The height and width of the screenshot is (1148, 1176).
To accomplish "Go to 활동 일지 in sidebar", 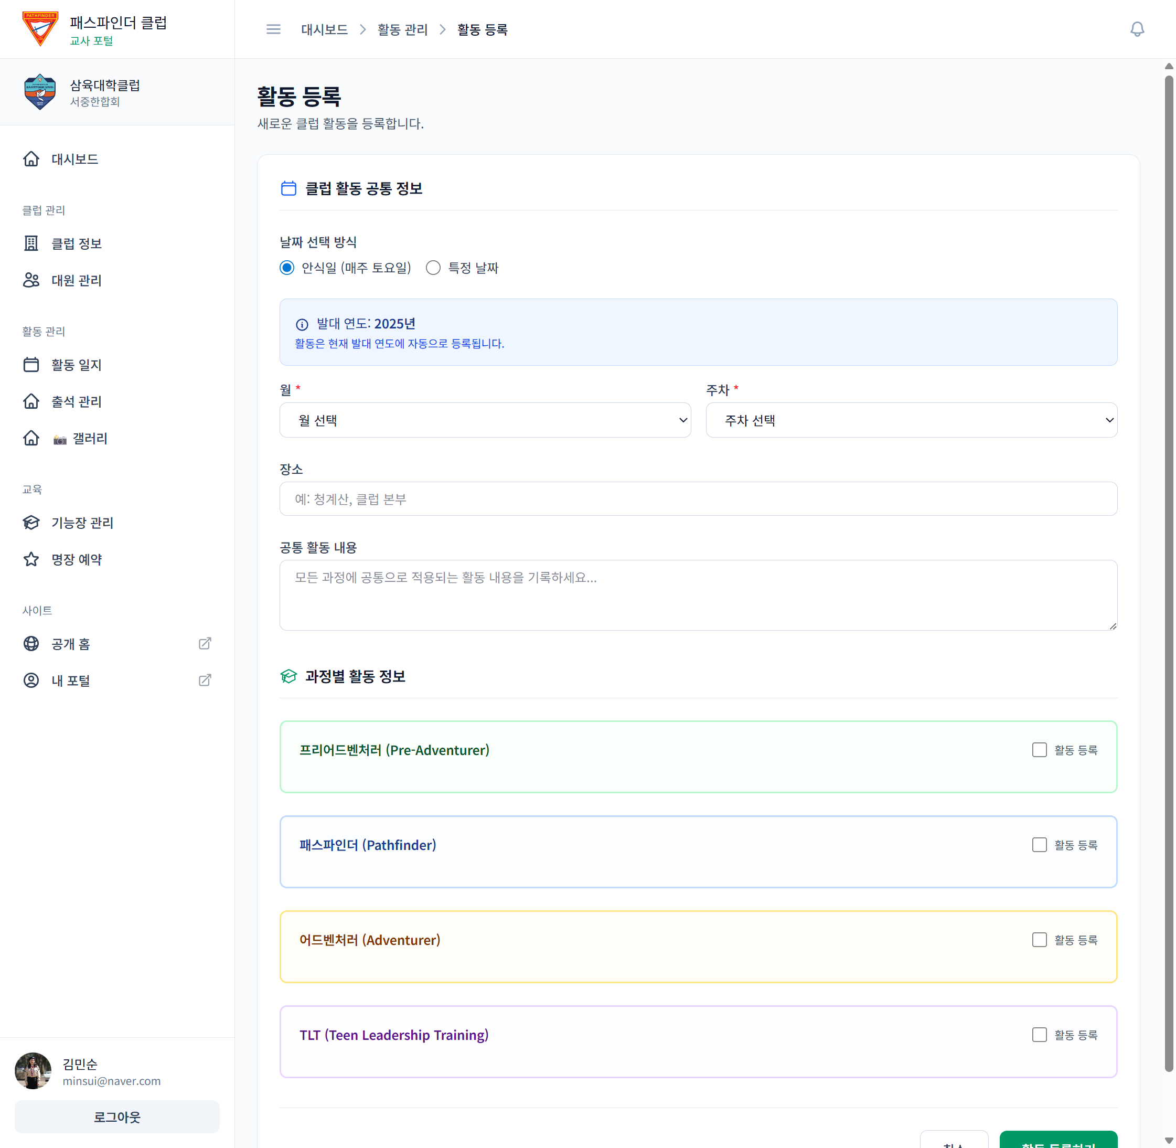I will [76, 365].
